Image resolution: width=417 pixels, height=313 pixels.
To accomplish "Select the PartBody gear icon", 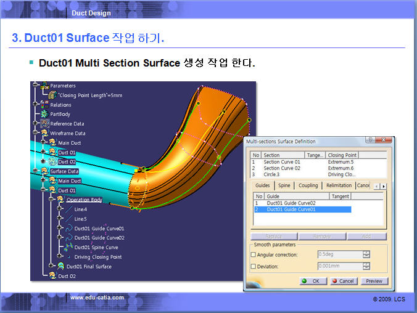I will pos(44,114).
